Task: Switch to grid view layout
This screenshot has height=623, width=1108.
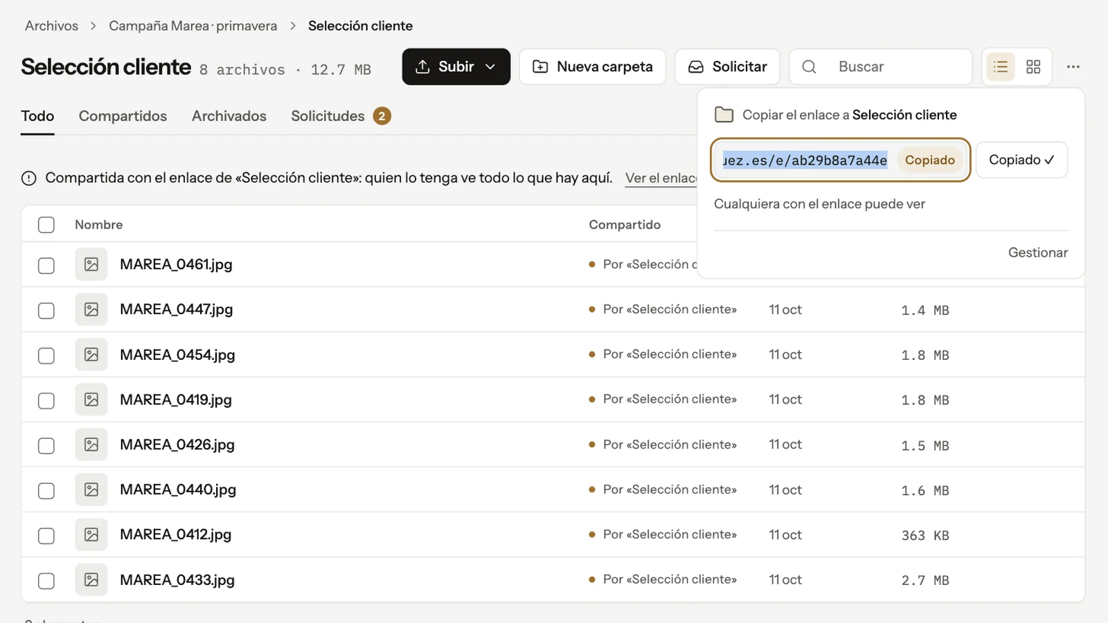Action: [x=1033, y=66]
